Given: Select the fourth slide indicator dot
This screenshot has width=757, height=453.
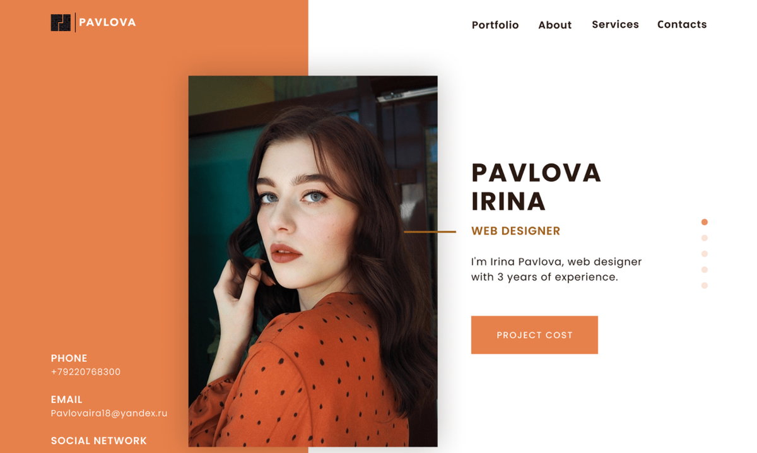Looking at the screenshot, I should (x=705, y=269).
